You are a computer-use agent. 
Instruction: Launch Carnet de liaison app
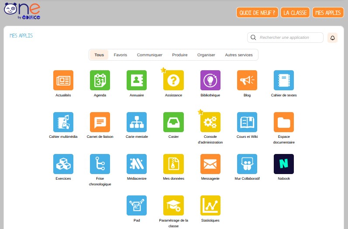(x=100, y=122)
